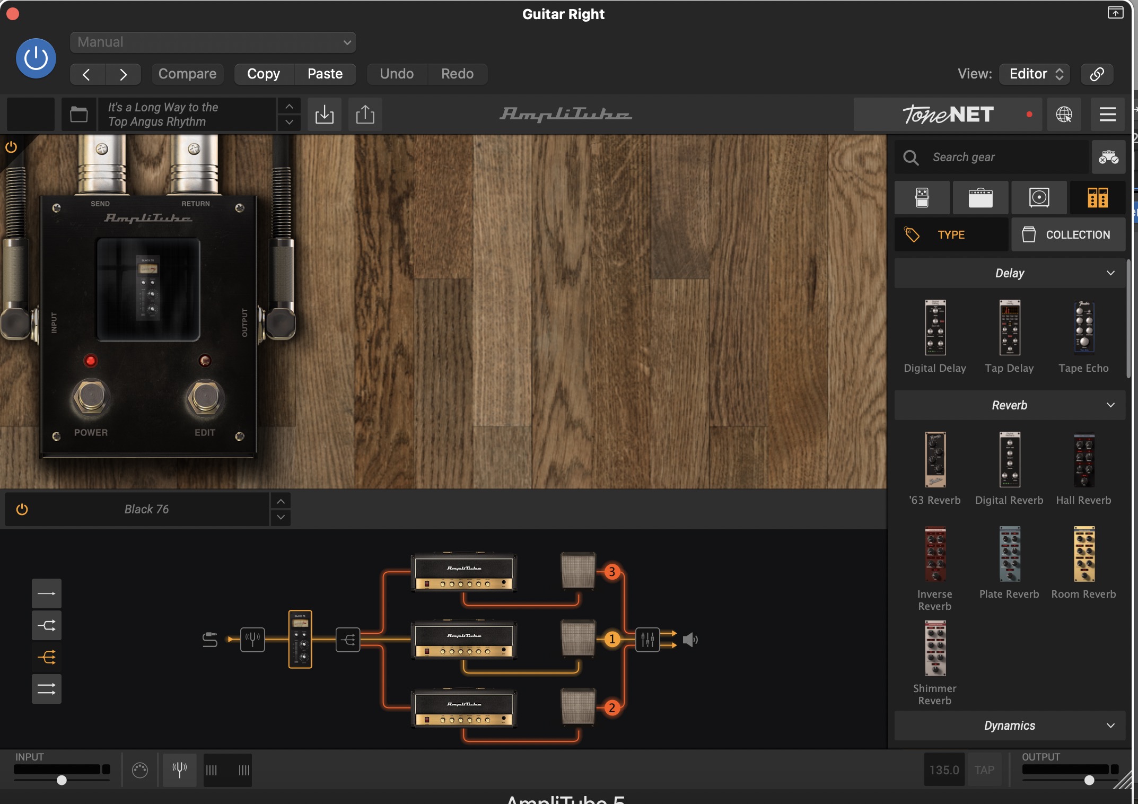
Task: Click the Compare button
Action: [x=187, y=74]
